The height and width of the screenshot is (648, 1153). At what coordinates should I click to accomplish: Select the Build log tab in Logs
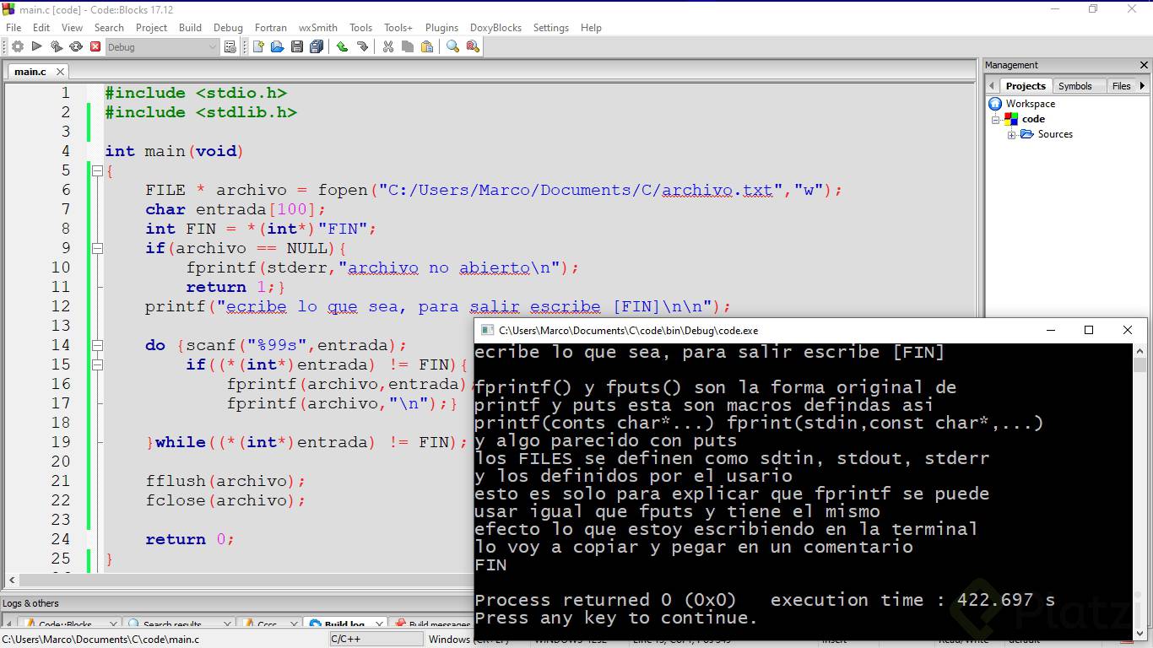pyautogui.click(x=344, y=625)
